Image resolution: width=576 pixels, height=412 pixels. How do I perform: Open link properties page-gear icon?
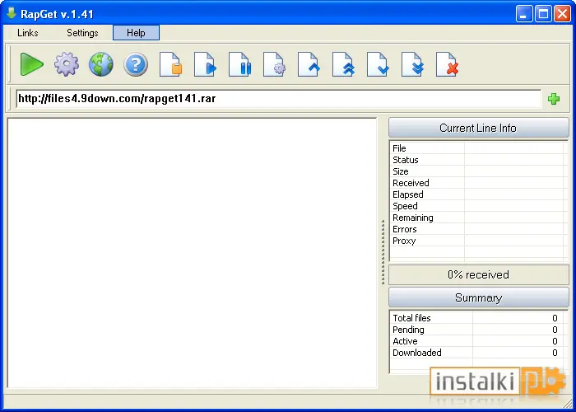tap(274, 64)
